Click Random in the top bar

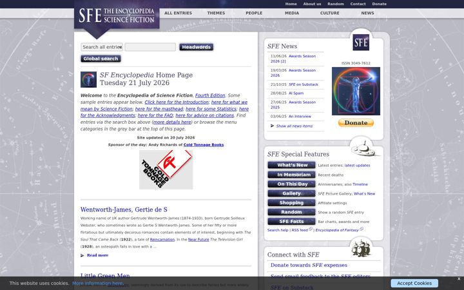[x=336, y=4]
